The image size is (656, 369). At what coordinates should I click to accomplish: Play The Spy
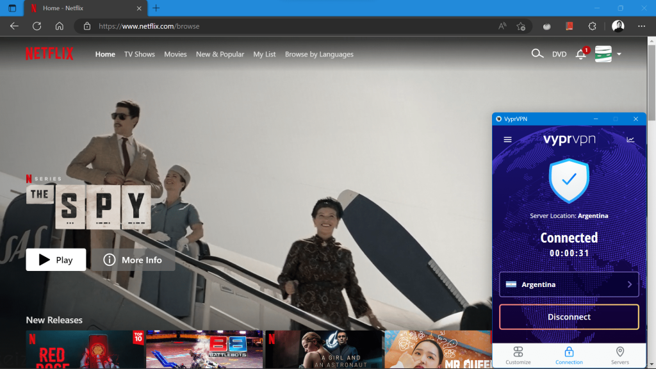point(56,260)
